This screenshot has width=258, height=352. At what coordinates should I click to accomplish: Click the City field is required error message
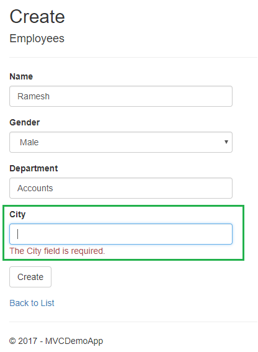tap(57, 251)
